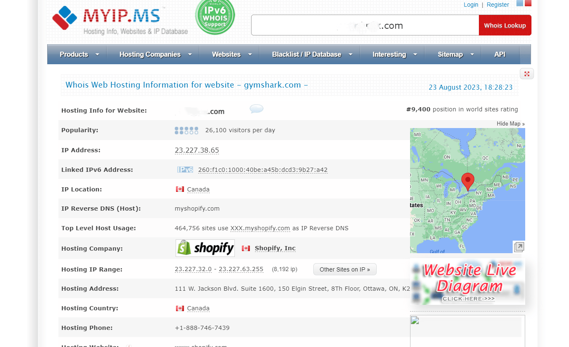Open range end IP 23.227.63.255
This screenshot has width=569, height=347.
pos(241,269)
